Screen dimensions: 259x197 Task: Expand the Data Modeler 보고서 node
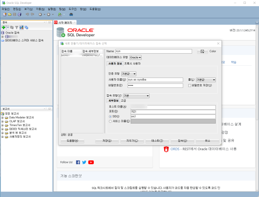point(2,118)
